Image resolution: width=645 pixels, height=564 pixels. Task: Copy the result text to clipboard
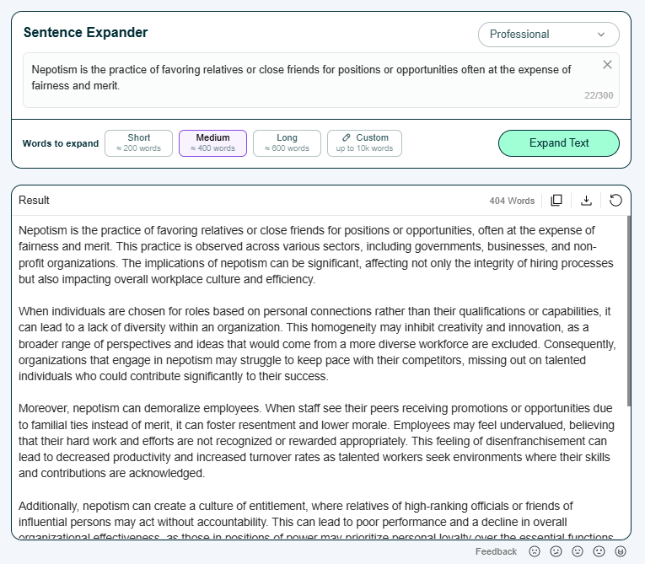pyautogui.click(x=556, y=201)
